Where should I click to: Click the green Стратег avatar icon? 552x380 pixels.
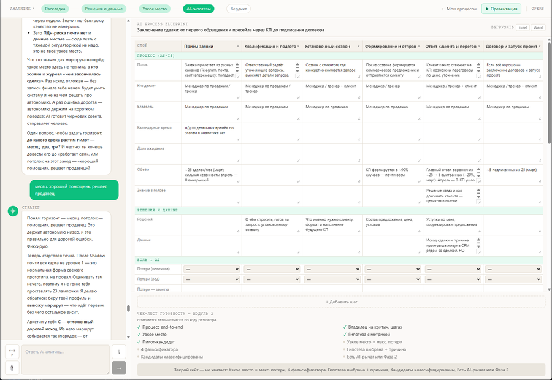tap(13, 211)
